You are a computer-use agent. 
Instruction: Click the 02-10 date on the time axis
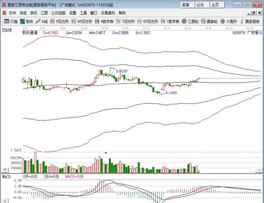point(167,28)
